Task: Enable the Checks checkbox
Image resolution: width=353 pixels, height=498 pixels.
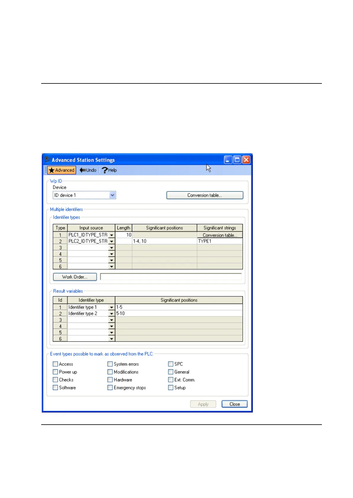Action: [x=55, y=380]
